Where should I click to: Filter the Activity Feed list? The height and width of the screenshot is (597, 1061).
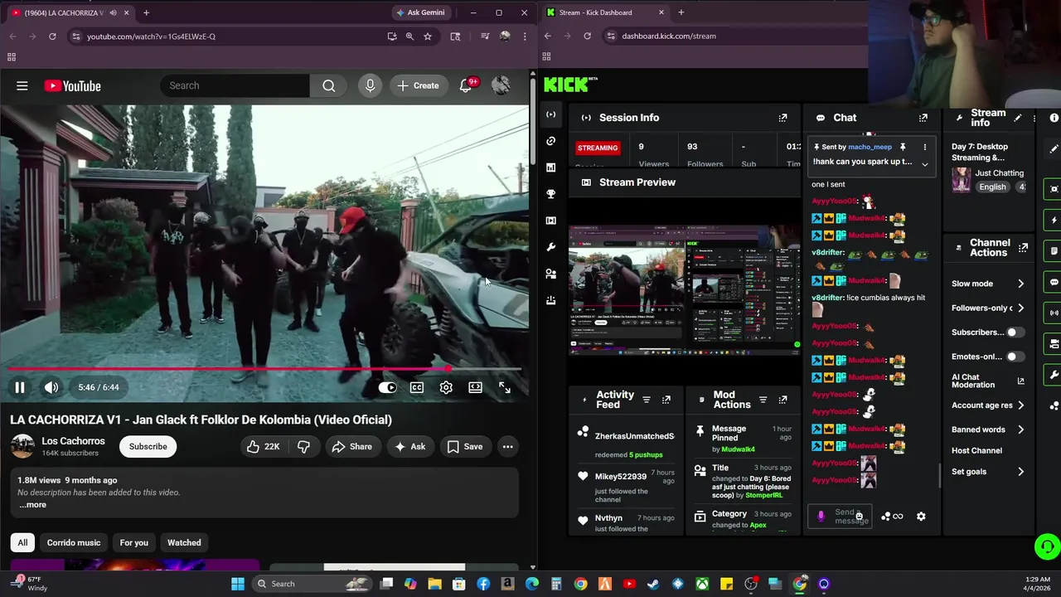(x=647, y=400)
